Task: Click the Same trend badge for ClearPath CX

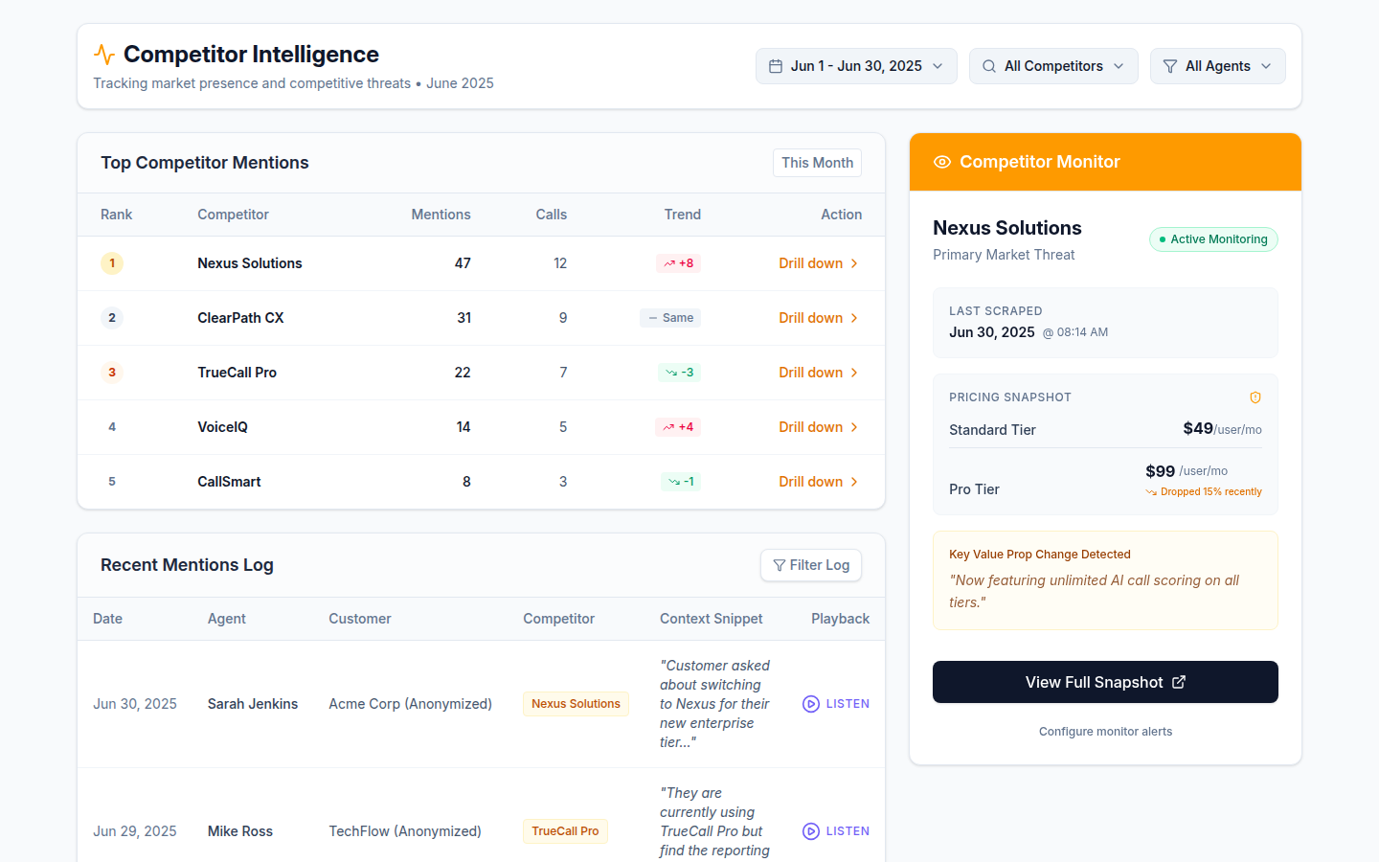Action: point(670,318)
